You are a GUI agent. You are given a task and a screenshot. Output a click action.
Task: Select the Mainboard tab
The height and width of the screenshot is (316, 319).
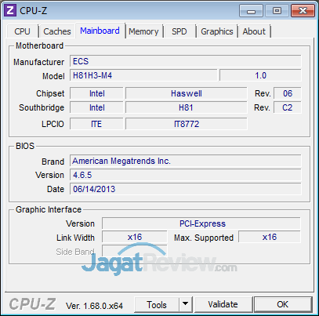click(x=100, y=31)
